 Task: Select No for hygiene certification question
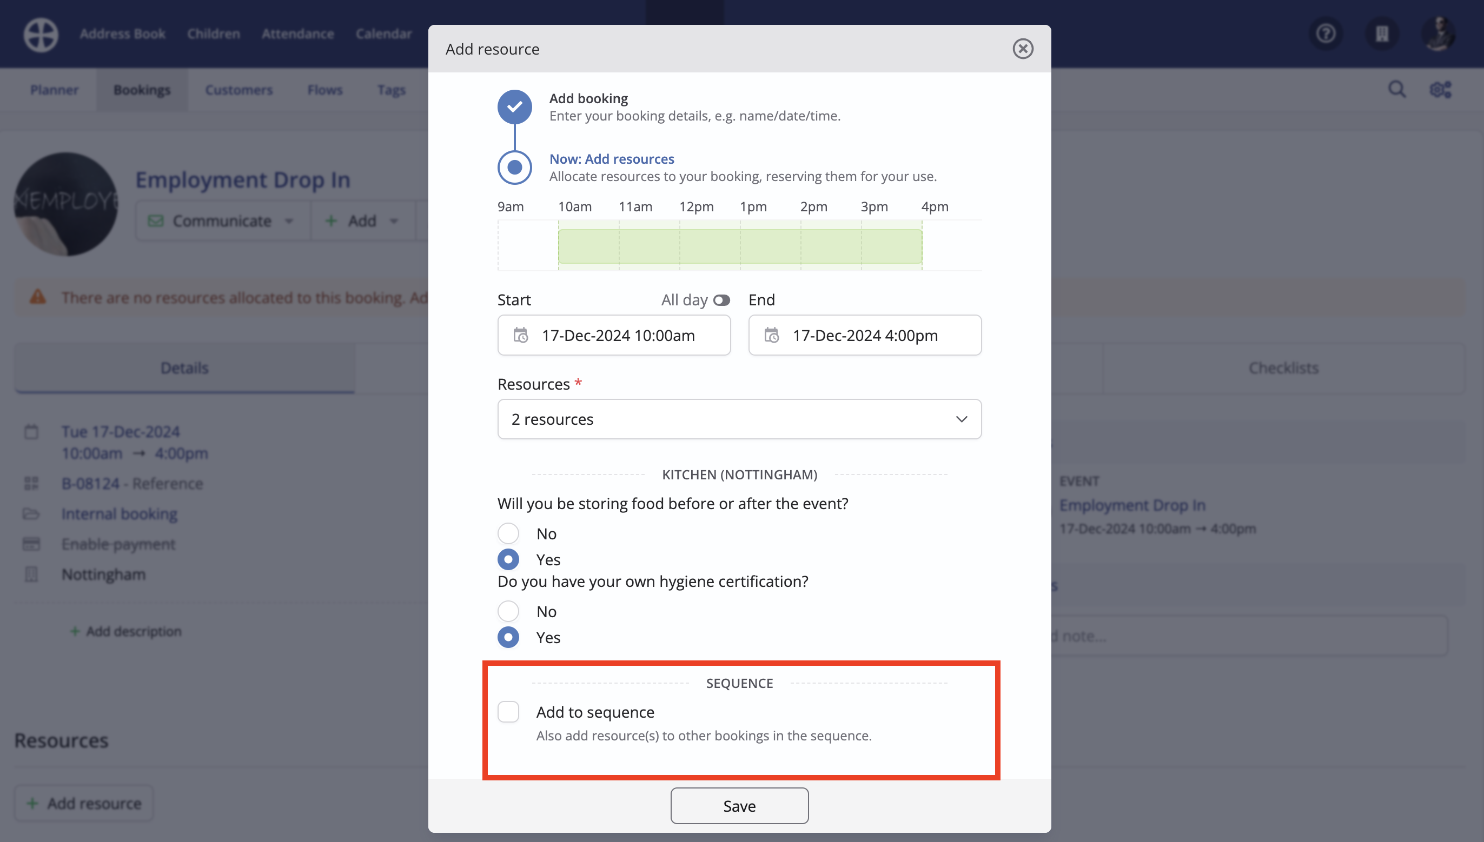pos(508,611)
